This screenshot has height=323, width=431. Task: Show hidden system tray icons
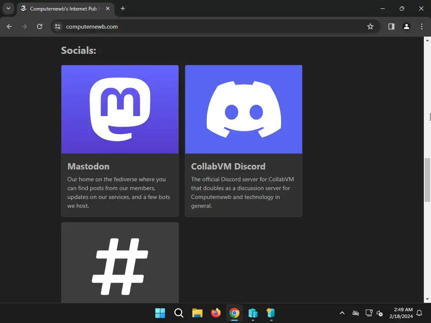(342, 313)
